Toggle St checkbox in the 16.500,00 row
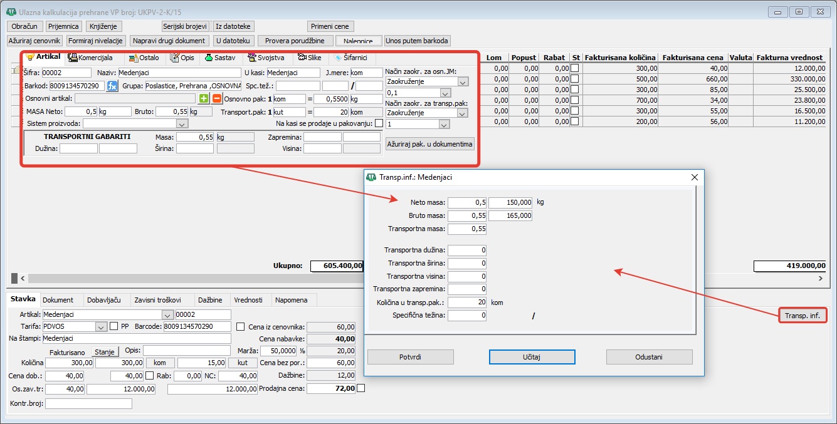The width and height of the screenshot is (837, 424). [575, 111]
